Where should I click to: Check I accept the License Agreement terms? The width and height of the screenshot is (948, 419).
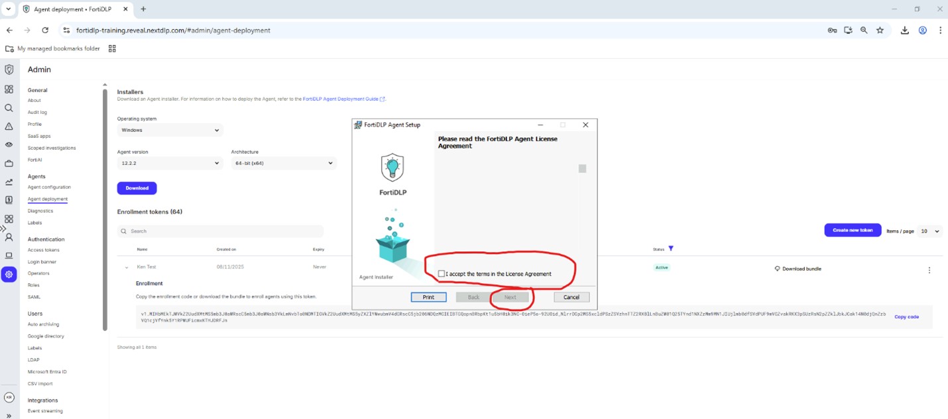click(442, 273)
